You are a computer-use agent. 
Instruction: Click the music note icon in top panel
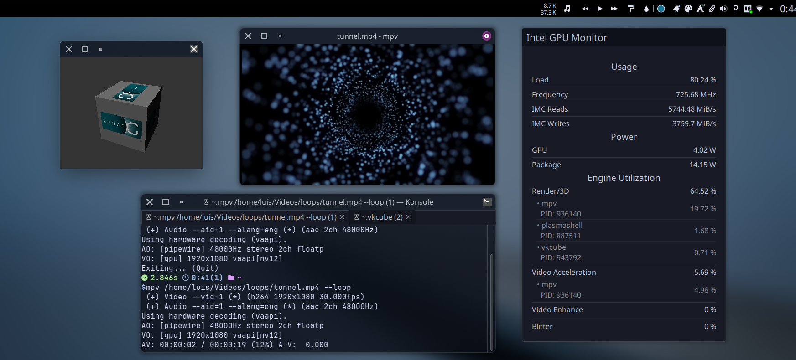pyautogui.click(x=567, y=9)
